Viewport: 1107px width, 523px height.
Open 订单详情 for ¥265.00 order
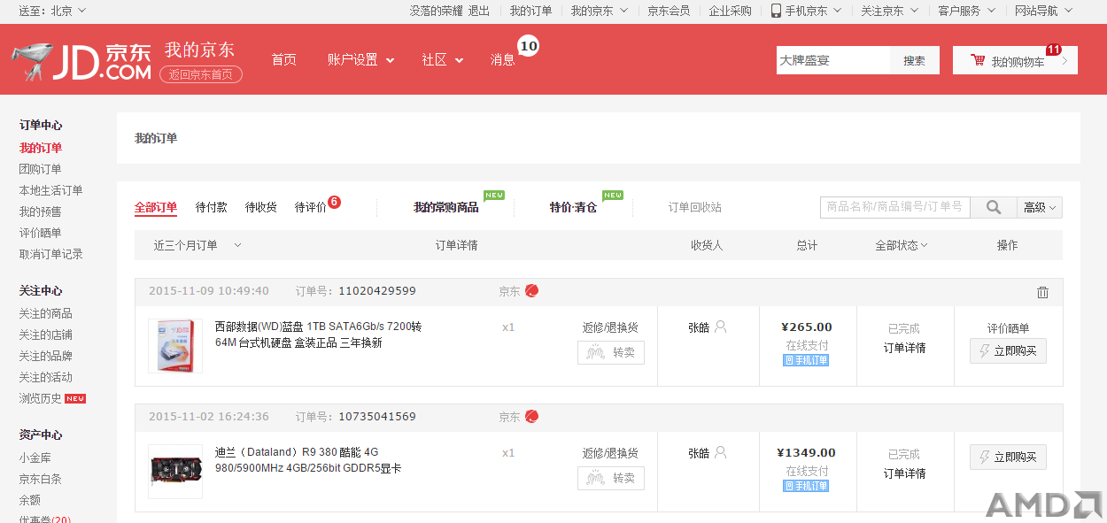pos(904,348)
